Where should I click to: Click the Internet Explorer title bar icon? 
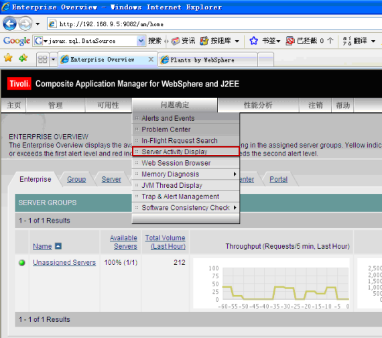(5, 7)
